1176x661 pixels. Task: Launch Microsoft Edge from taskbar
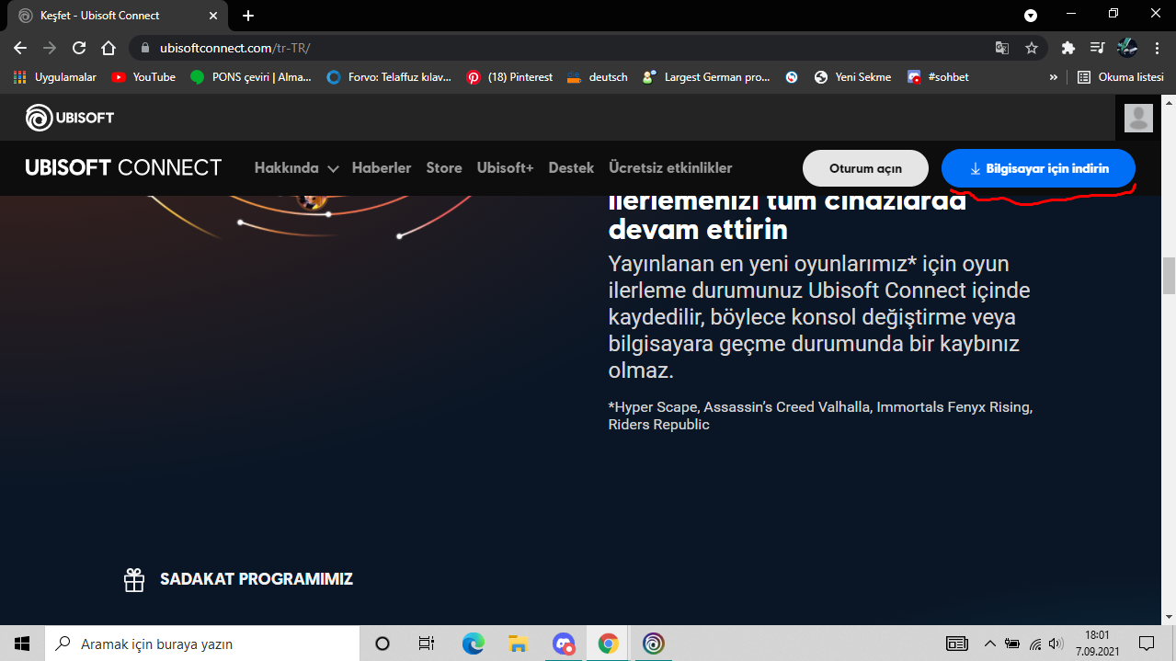click(x=473, y=644)
